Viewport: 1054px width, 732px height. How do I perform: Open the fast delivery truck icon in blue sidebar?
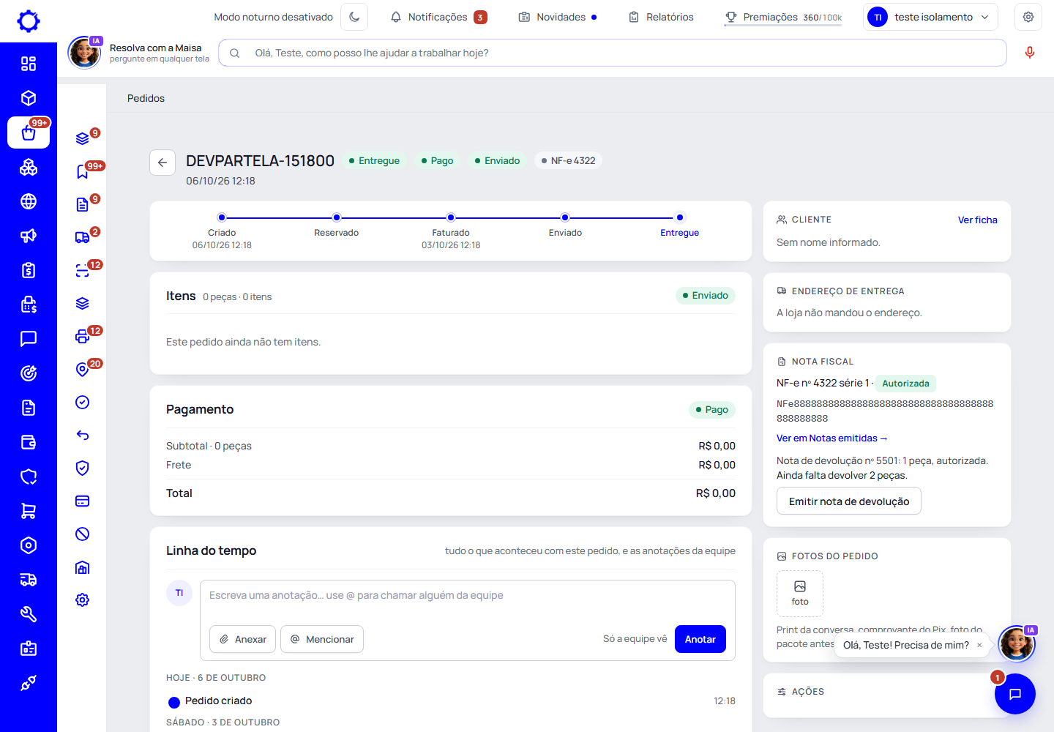(x=29, y=580)
